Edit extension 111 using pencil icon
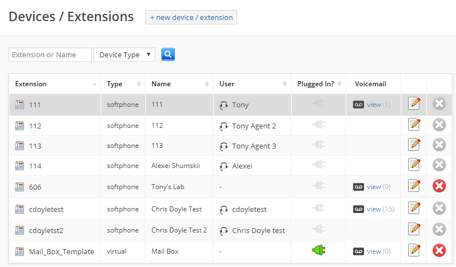The width and height of the screenshot is (456, 267). (x=414, y=104)
